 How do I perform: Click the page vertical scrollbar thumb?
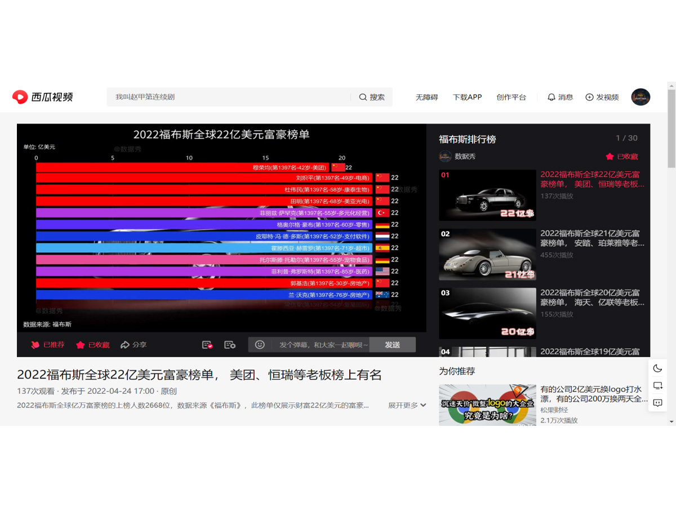671,128
